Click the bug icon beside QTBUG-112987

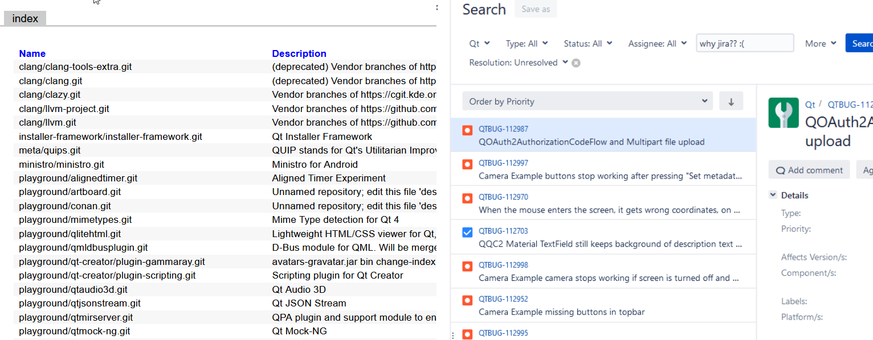pyautogui.click(x=467, y=130)
